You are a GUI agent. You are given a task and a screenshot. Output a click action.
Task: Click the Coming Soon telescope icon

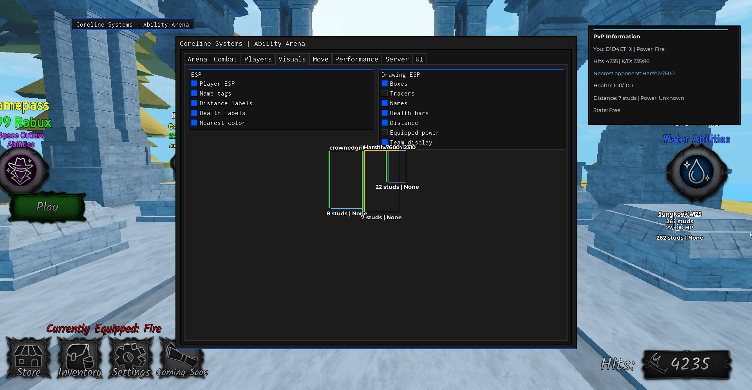point(182,358)
